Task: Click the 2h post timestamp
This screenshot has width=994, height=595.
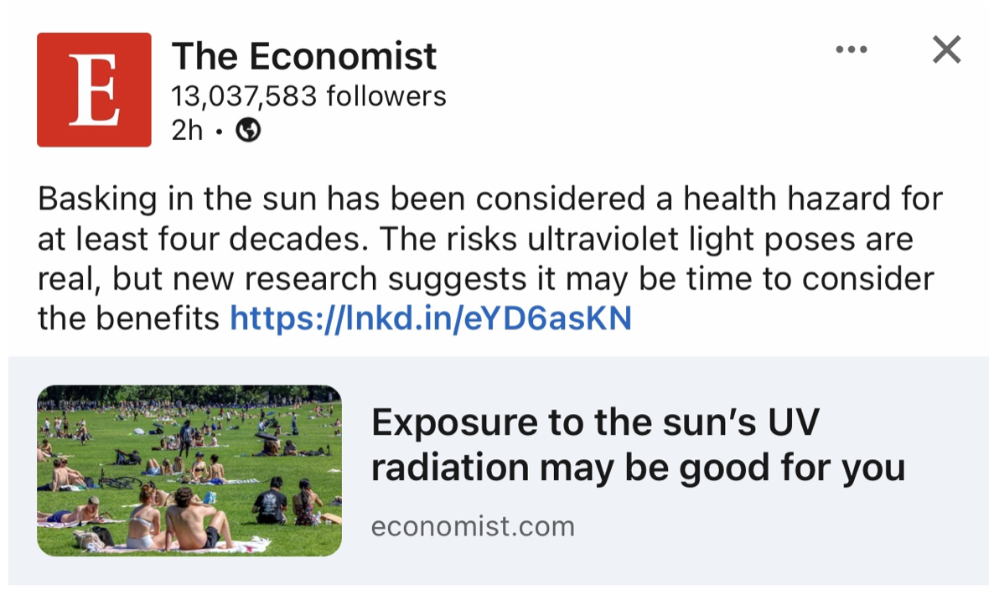Action: pyautogui.click(x=187, y=130)
